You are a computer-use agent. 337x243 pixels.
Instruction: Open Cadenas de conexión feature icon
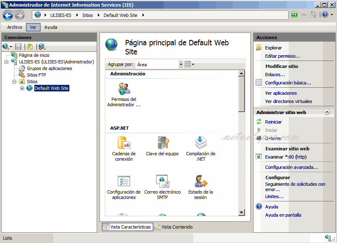[124, 143]
